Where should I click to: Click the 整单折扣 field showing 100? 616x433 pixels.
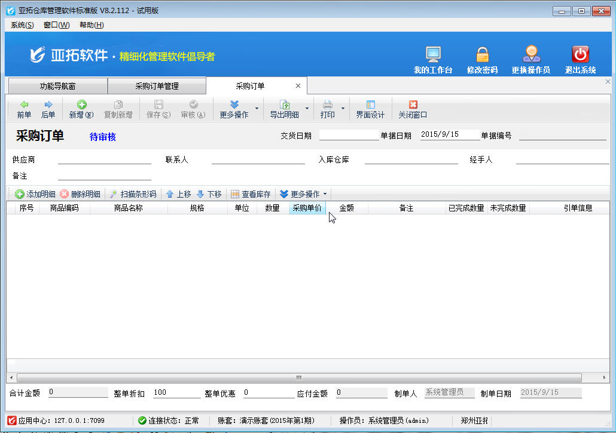pyautogui.click(x=177, y=392)
